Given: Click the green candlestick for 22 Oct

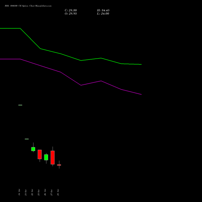Looking at the screenshot, I should [x=33, y=149].
